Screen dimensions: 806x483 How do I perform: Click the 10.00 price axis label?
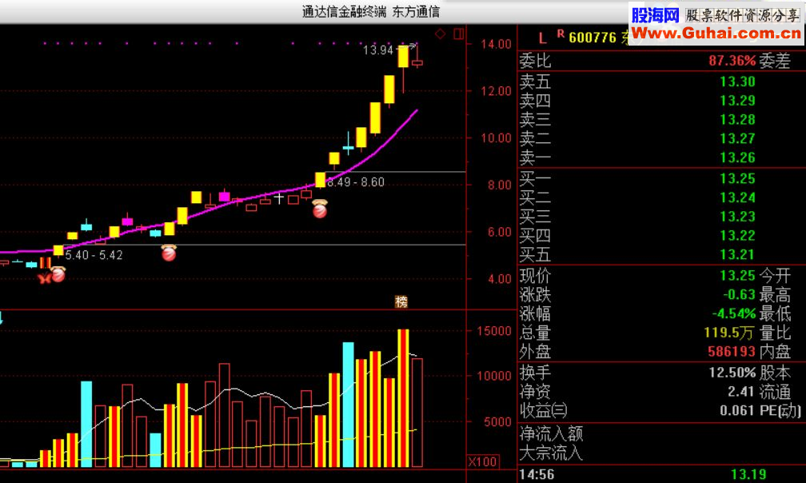click(496, 138)
